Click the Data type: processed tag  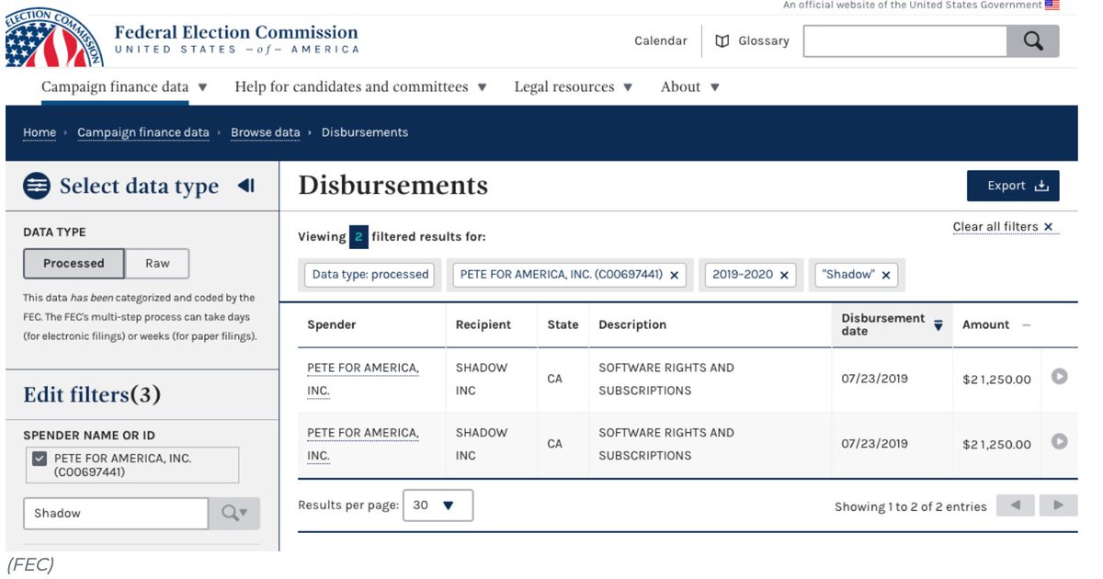coord(370,275)
